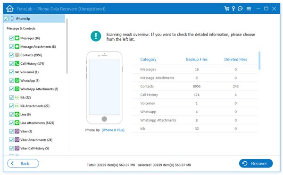
Task: Toggle the Kik Attachments (27) checkbox
Action: (11, 106)
